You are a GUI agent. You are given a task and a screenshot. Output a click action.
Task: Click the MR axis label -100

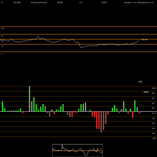(154, 138)
